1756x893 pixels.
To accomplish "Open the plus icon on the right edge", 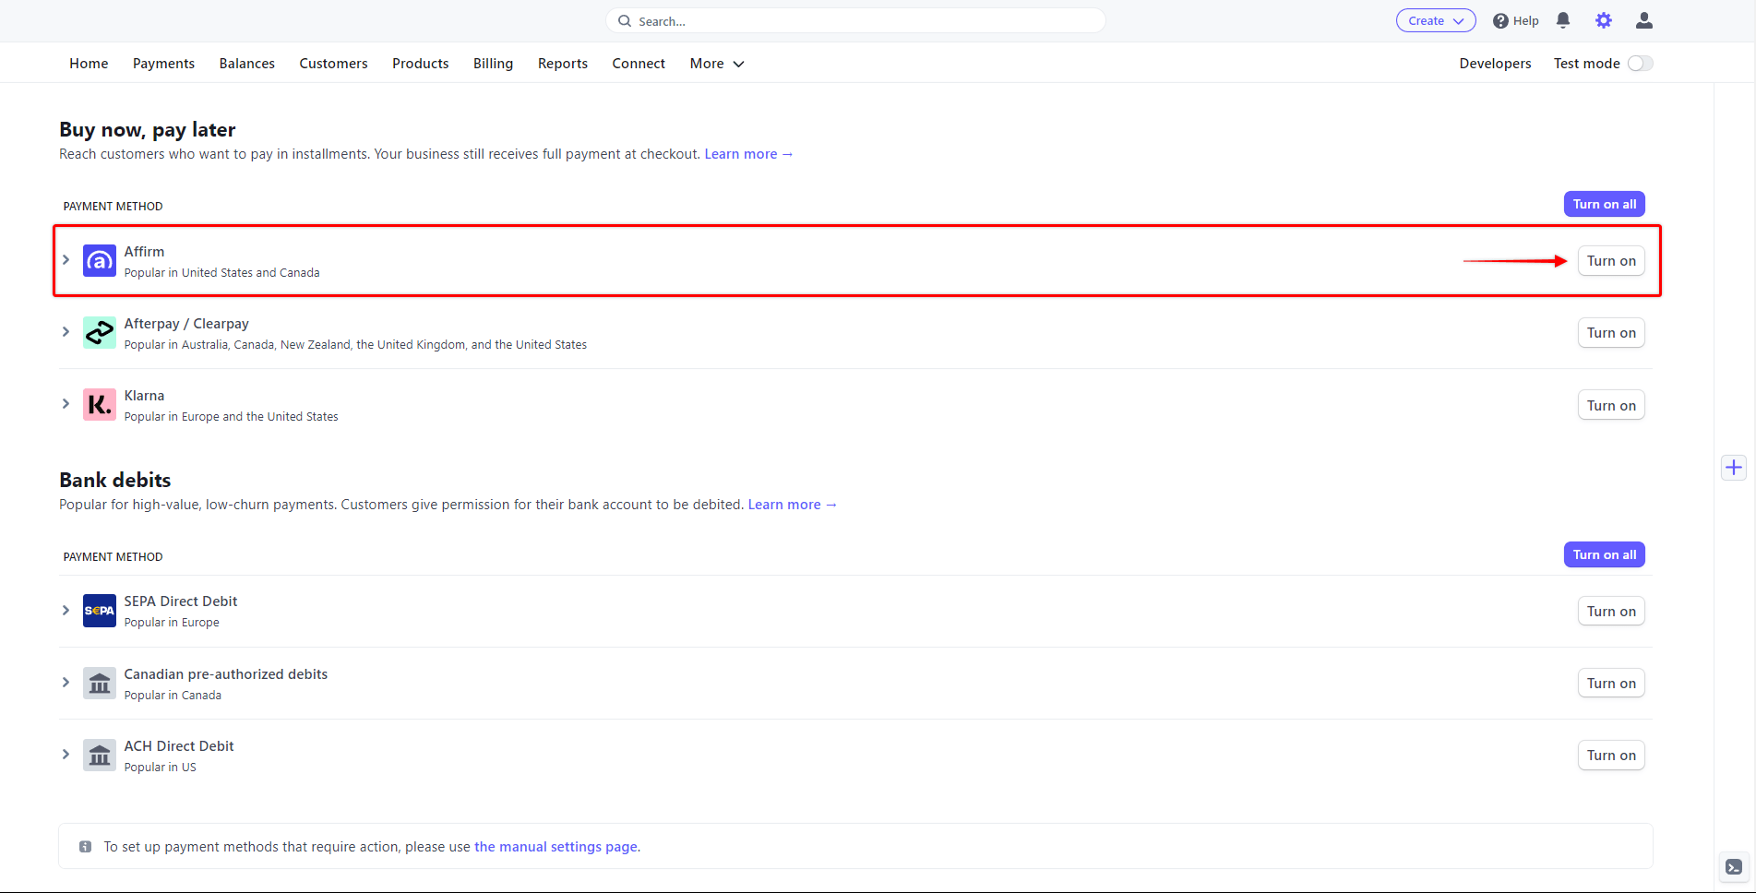I will (1733, 467).
